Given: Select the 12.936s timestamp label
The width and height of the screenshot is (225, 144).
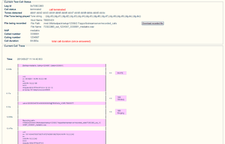Looking at the screenshot, I should tap(9, 117).
